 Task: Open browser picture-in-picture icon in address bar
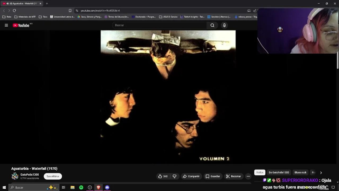(249, 11)
